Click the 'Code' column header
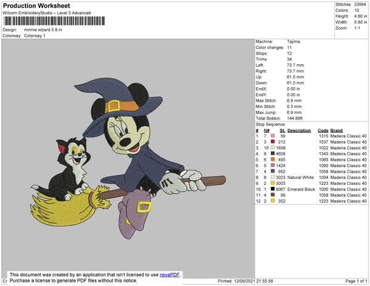370x286 pixels. [323, 131]
